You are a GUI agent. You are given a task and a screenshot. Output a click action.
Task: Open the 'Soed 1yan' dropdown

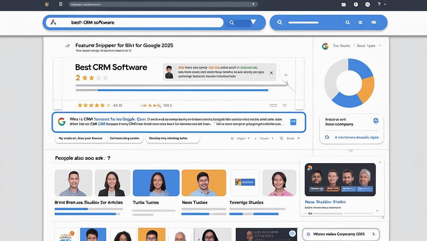click(x=369, y=46)
